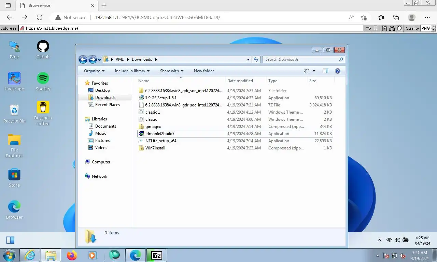The image size is (437, 262).
Task: Click the Search Downloads input field
Action: click(x=301, y=59)
